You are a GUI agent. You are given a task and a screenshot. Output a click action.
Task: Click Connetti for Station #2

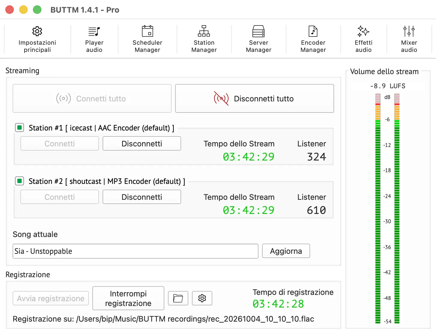pyautogui.click(x=60, y=197)
